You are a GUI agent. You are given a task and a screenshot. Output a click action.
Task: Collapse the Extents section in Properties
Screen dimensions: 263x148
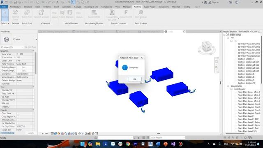coord(33,110)
